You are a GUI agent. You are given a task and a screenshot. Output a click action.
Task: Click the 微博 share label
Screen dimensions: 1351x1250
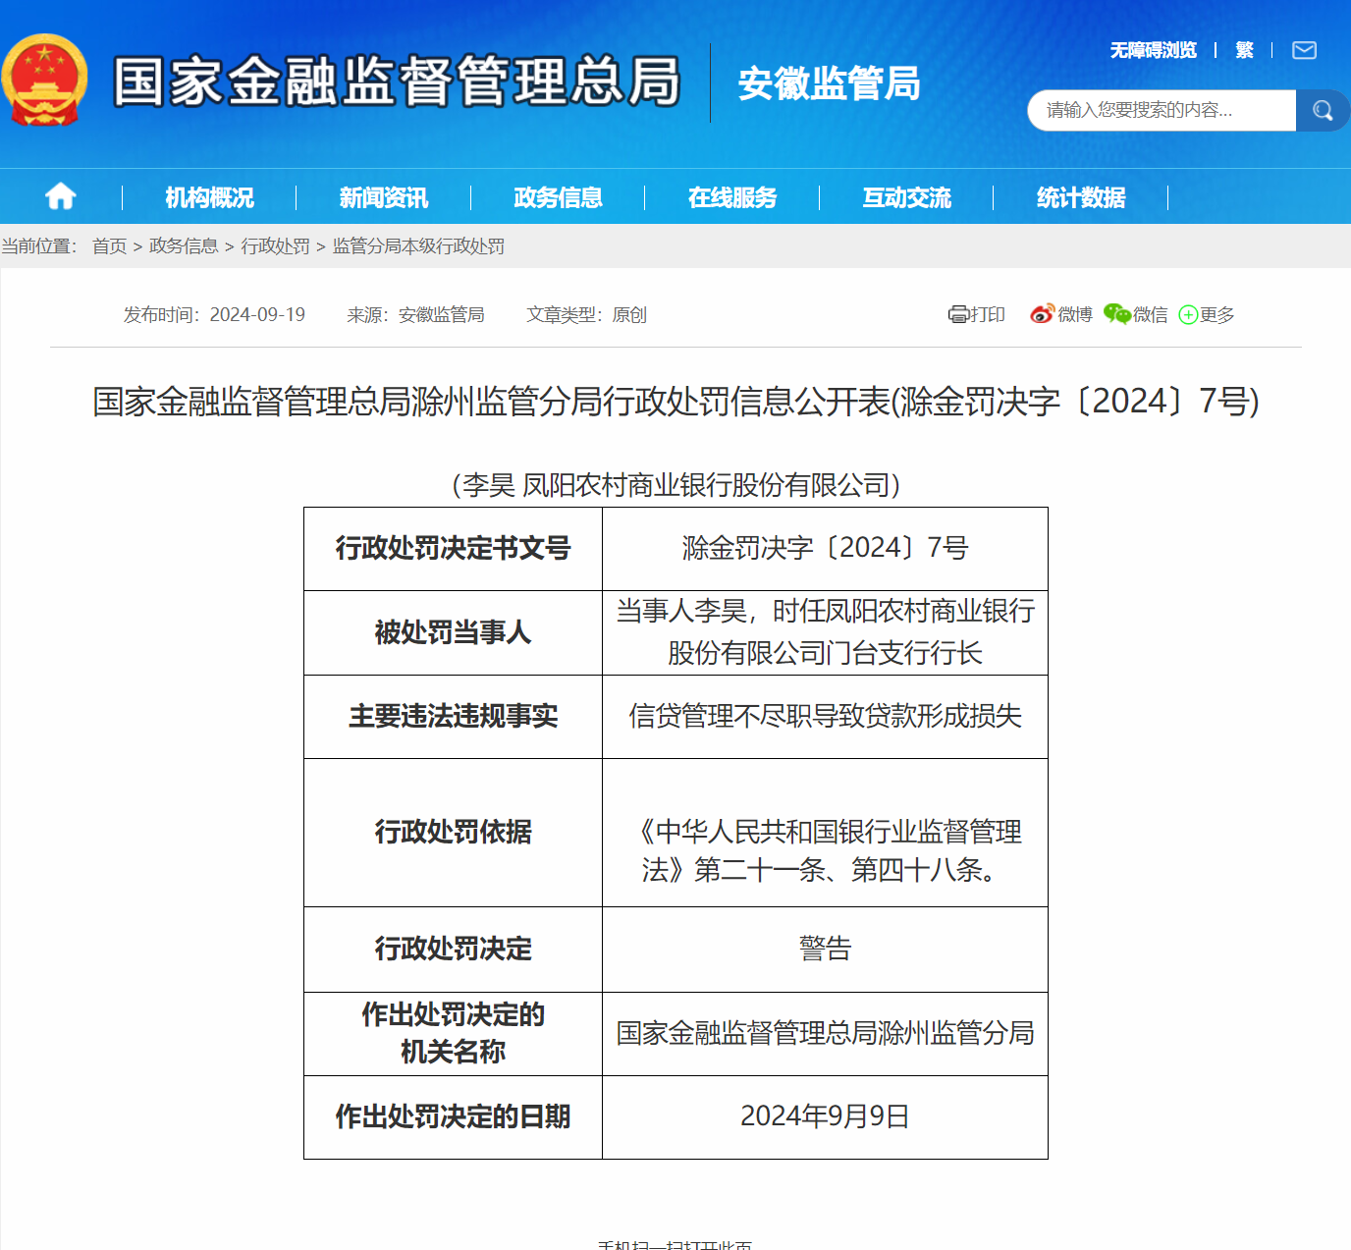(x=1075, y=314)
